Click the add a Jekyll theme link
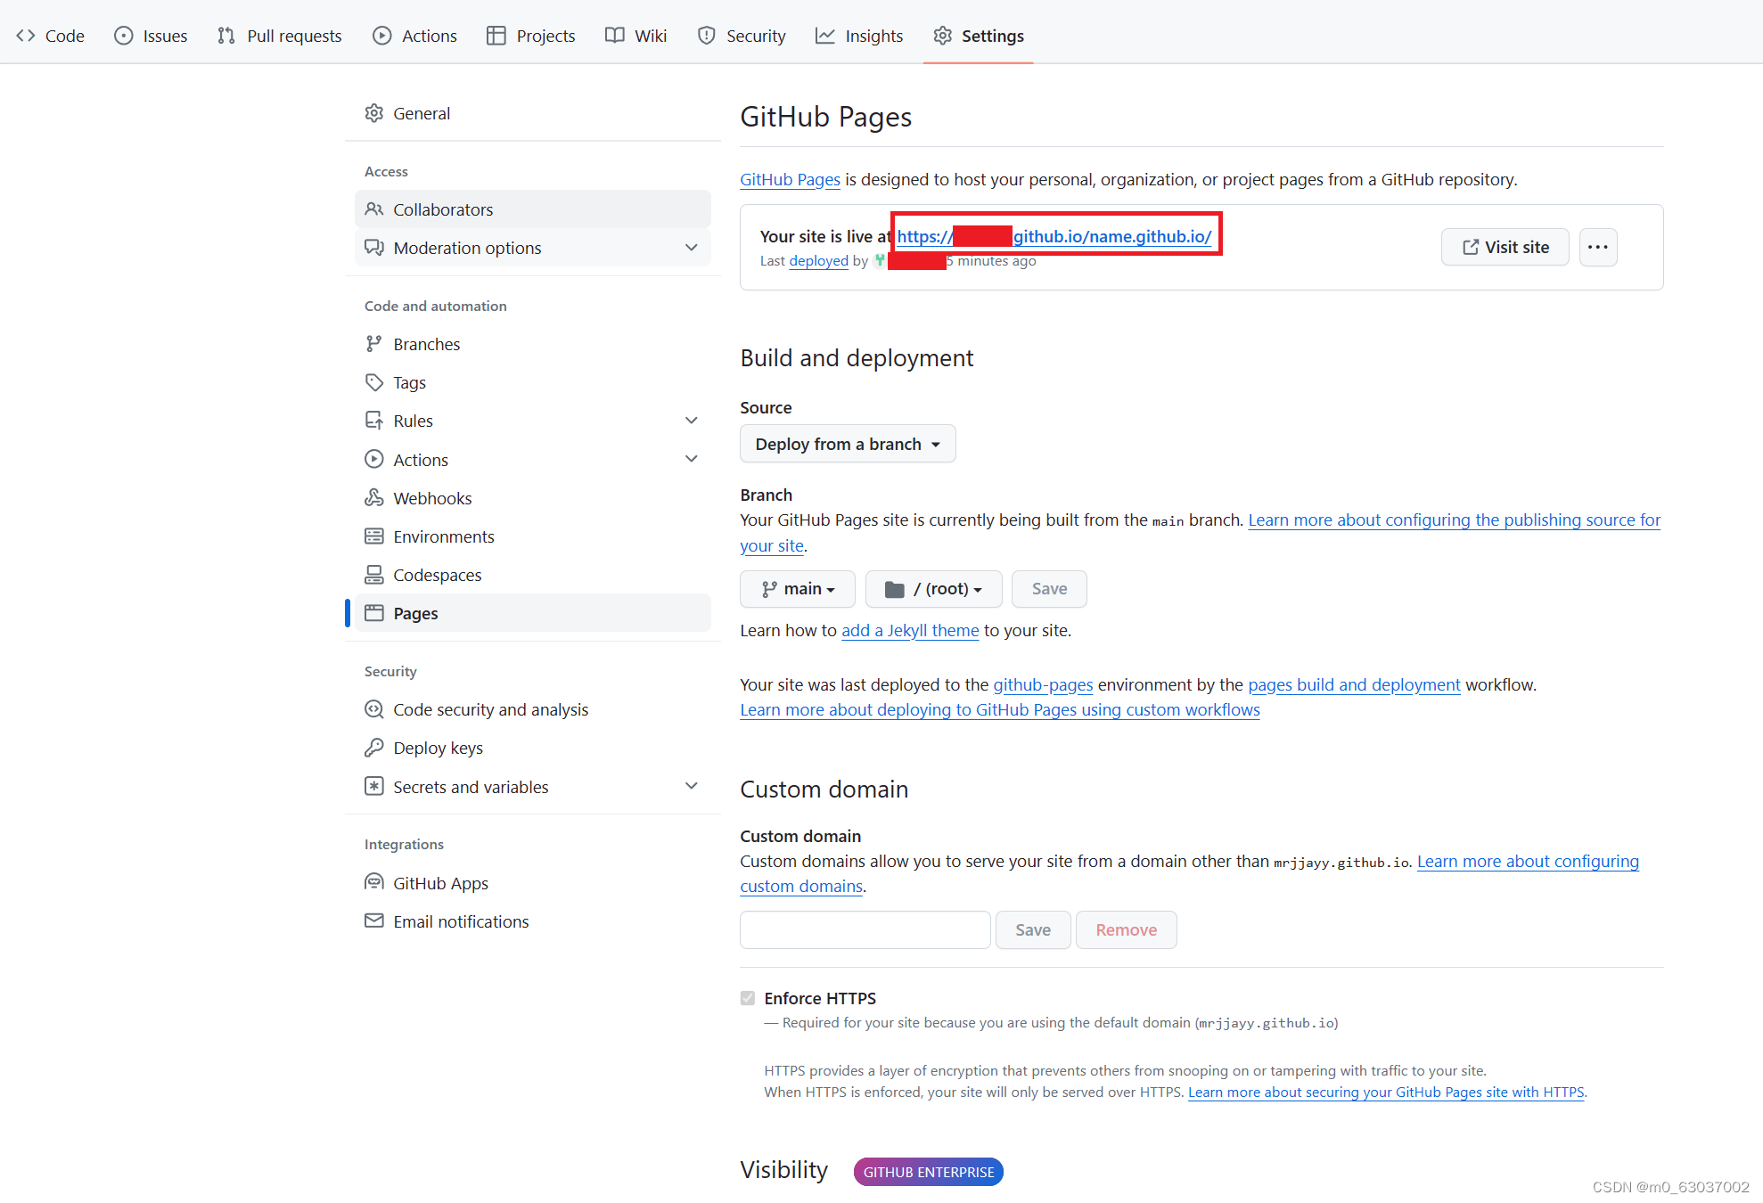 pyautogui.click(x=910, y=630)
